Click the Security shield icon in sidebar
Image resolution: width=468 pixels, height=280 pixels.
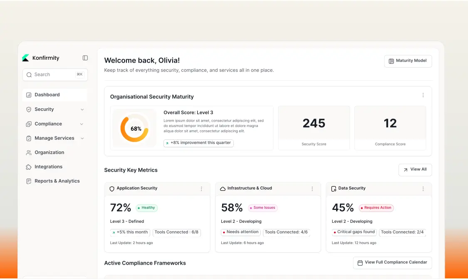[x=29, y=110]
